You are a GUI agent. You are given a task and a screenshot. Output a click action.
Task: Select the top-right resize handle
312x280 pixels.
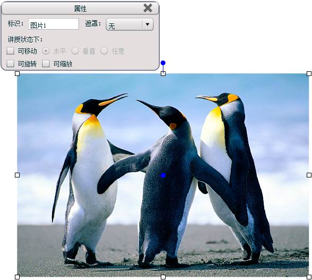(309, 74)
